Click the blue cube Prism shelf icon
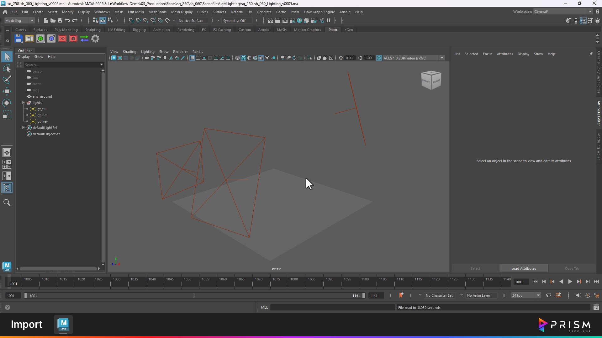This screenshot has width=602, height=338. pyautogui.click(x=51, y=39)
